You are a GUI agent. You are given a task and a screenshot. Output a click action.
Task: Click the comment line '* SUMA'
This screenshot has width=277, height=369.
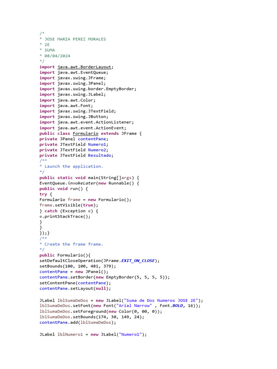click(47, 50)
